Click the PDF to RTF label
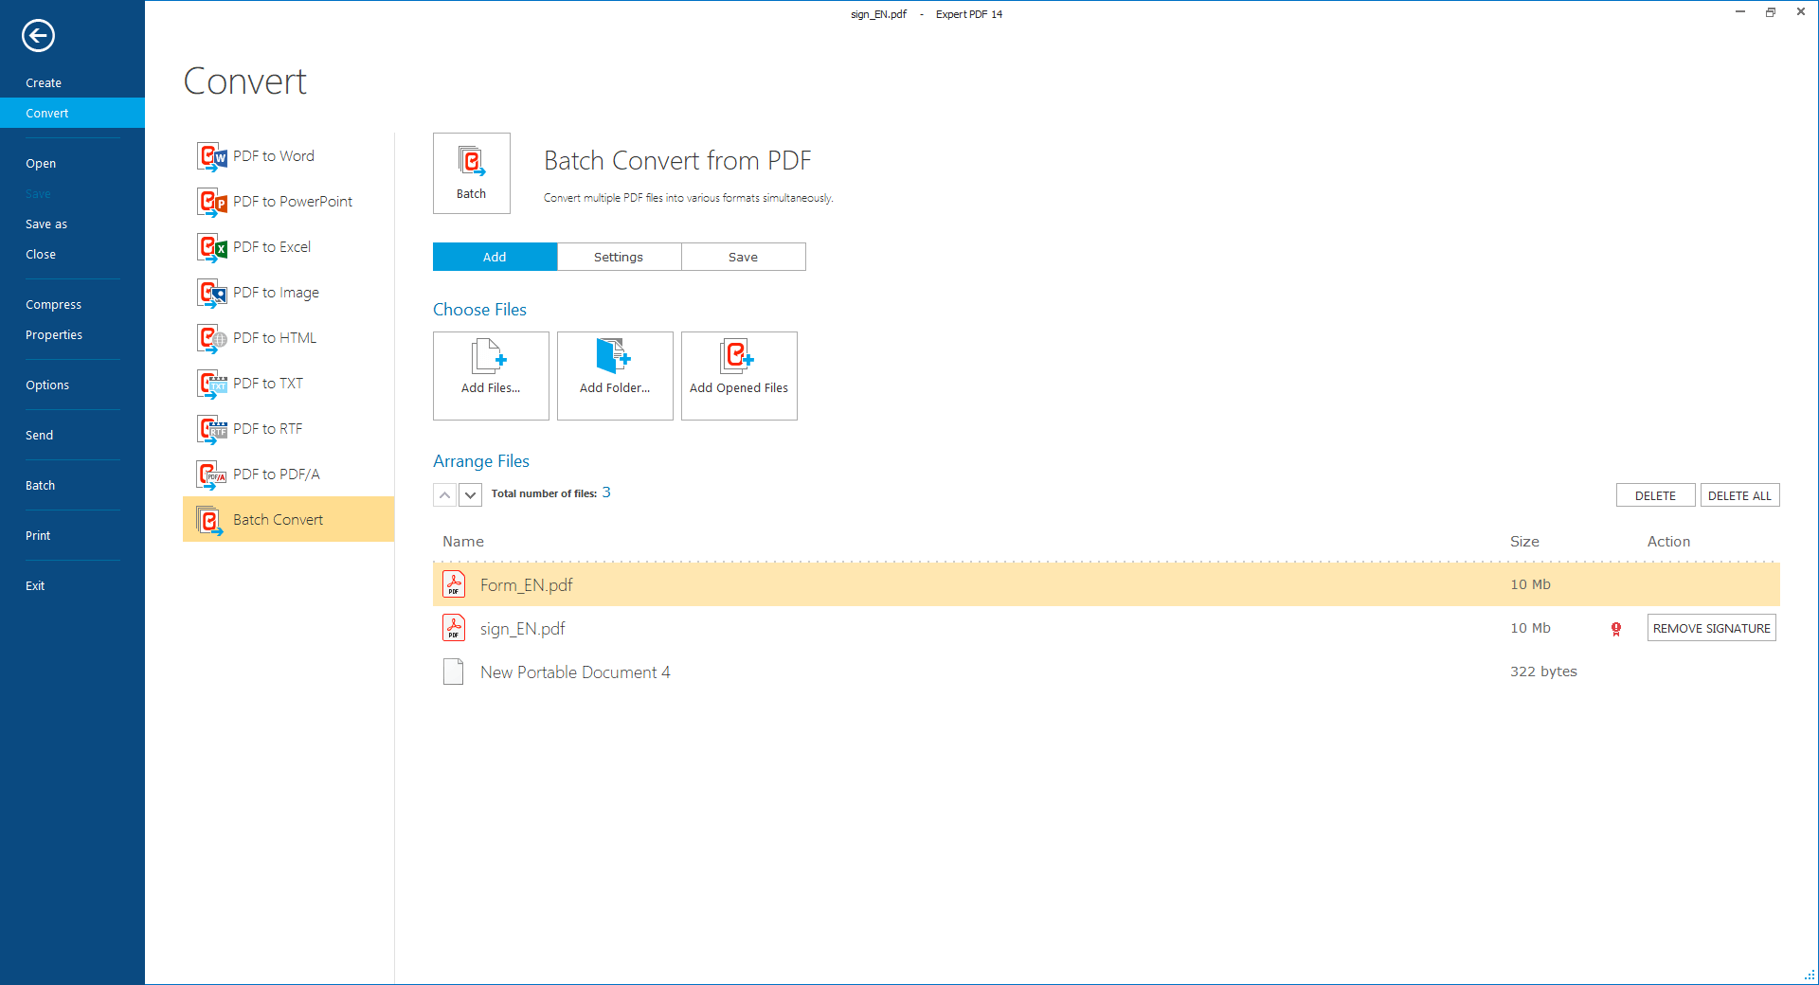The height and width of the screenshot is (985, 1819). coord(268,429)
